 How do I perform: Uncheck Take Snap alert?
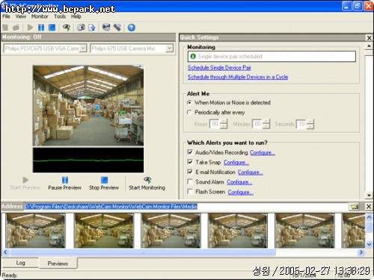coord(190,162)
